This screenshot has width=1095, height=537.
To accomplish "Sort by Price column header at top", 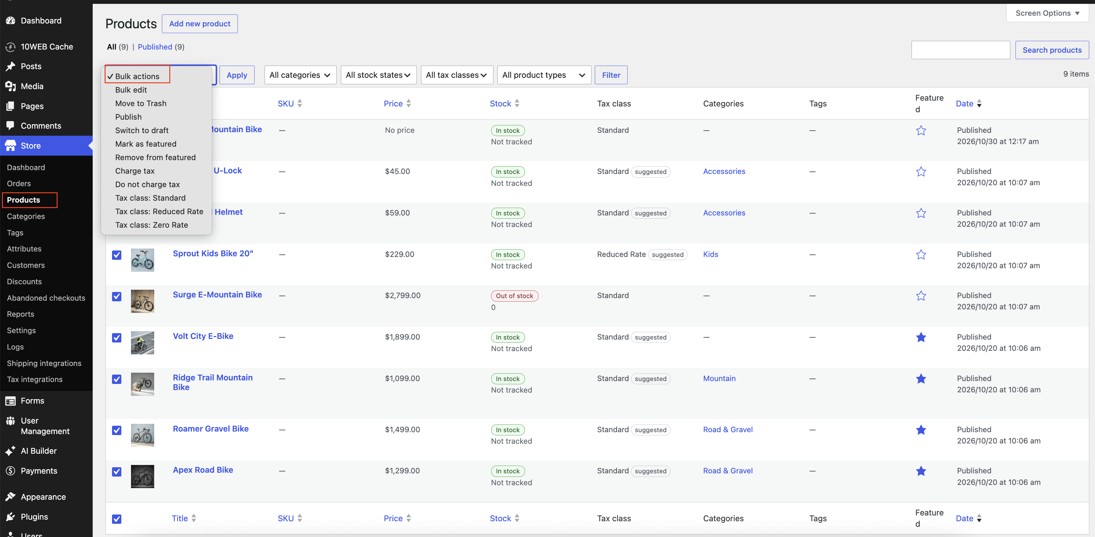I will [x=397, y=104].
